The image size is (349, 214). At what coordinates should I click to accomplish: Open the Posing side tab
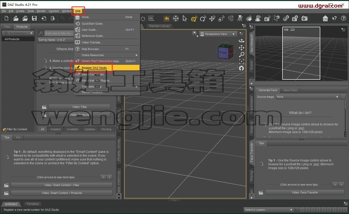(x=252, y=176)
